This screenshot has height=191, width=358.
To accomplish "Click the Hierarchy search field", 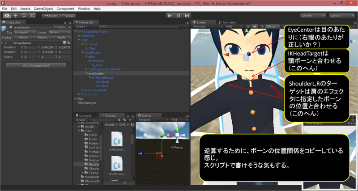I will [x=138, y=26].
